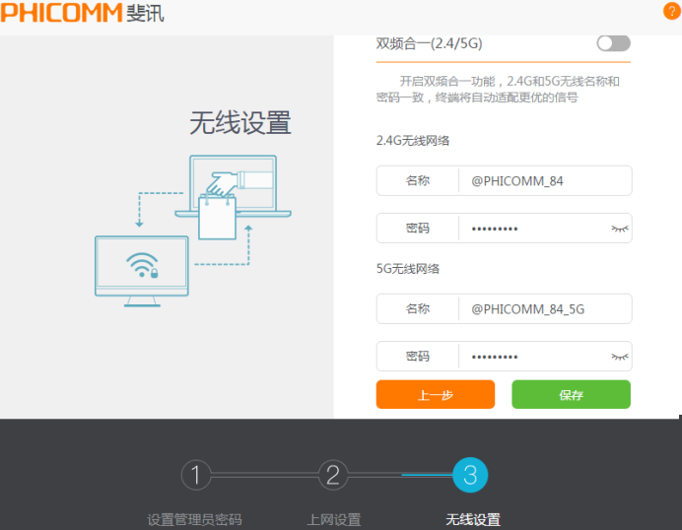Select the highlighted step 3 circle icon
The height and width of the screenshot is (530, 682).
tap(470, 476)
